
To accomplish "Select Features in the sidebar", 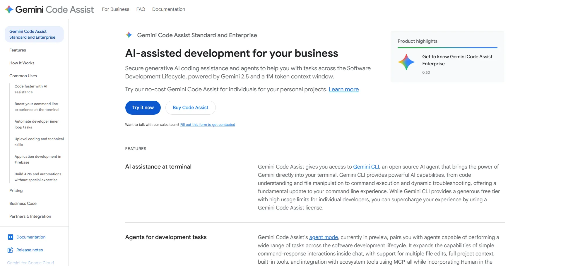I will coord(18,50).
